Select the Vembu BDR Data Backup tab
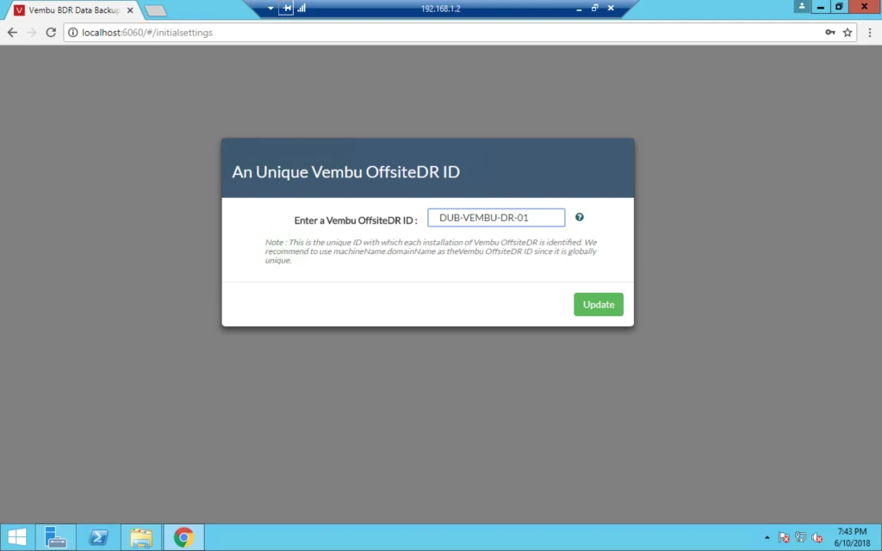882x551 pixels. pos(71,10)
